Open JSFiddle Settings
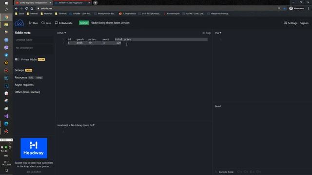The height and width of the screenshot is (175, 312). pos(291,23)
